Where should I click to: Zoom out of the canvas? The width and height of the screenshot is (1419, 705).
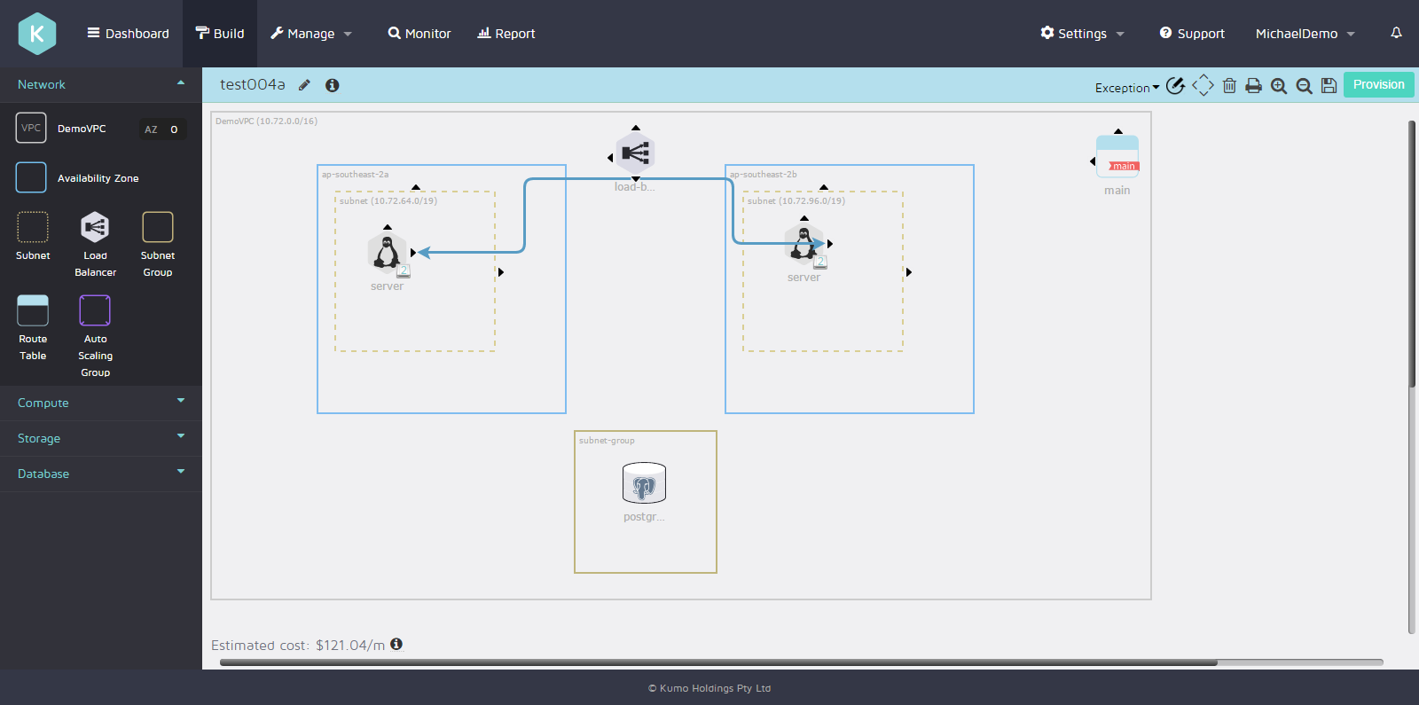click(1304, 86)
